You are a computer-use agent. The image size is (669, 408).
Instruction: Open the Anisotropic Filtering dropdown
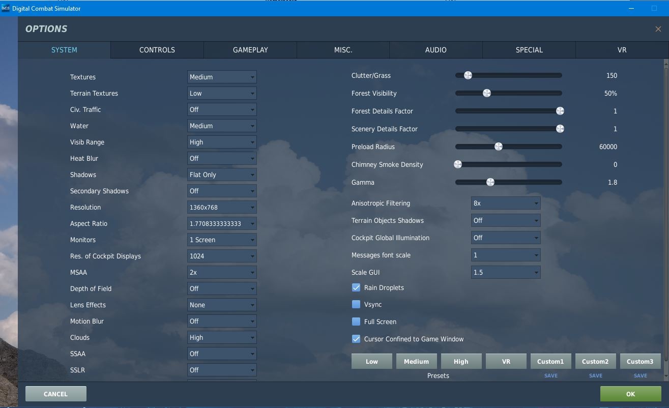pyautogui.click(x=506, y=203)
